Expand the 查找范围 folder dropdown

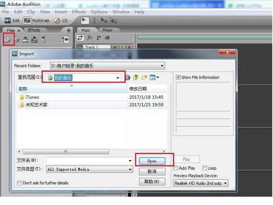coord(118,78)
